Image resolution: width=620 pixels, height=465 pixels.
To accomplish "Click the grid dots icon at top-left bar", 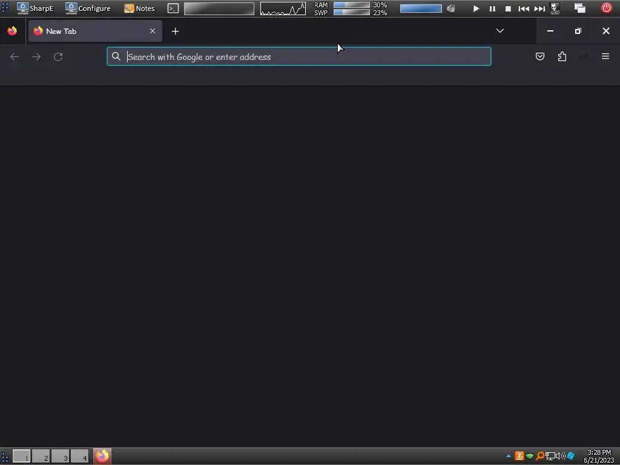I will [5, 8].
